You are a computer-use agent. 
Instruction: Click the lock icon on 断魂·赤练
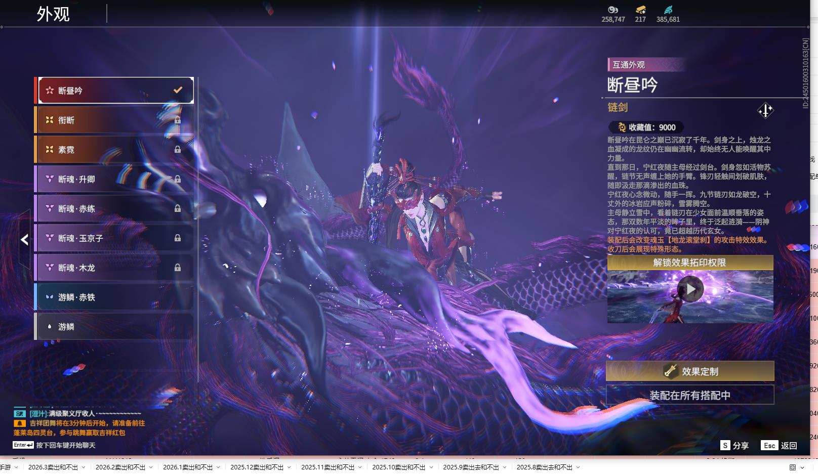[178, 208]
